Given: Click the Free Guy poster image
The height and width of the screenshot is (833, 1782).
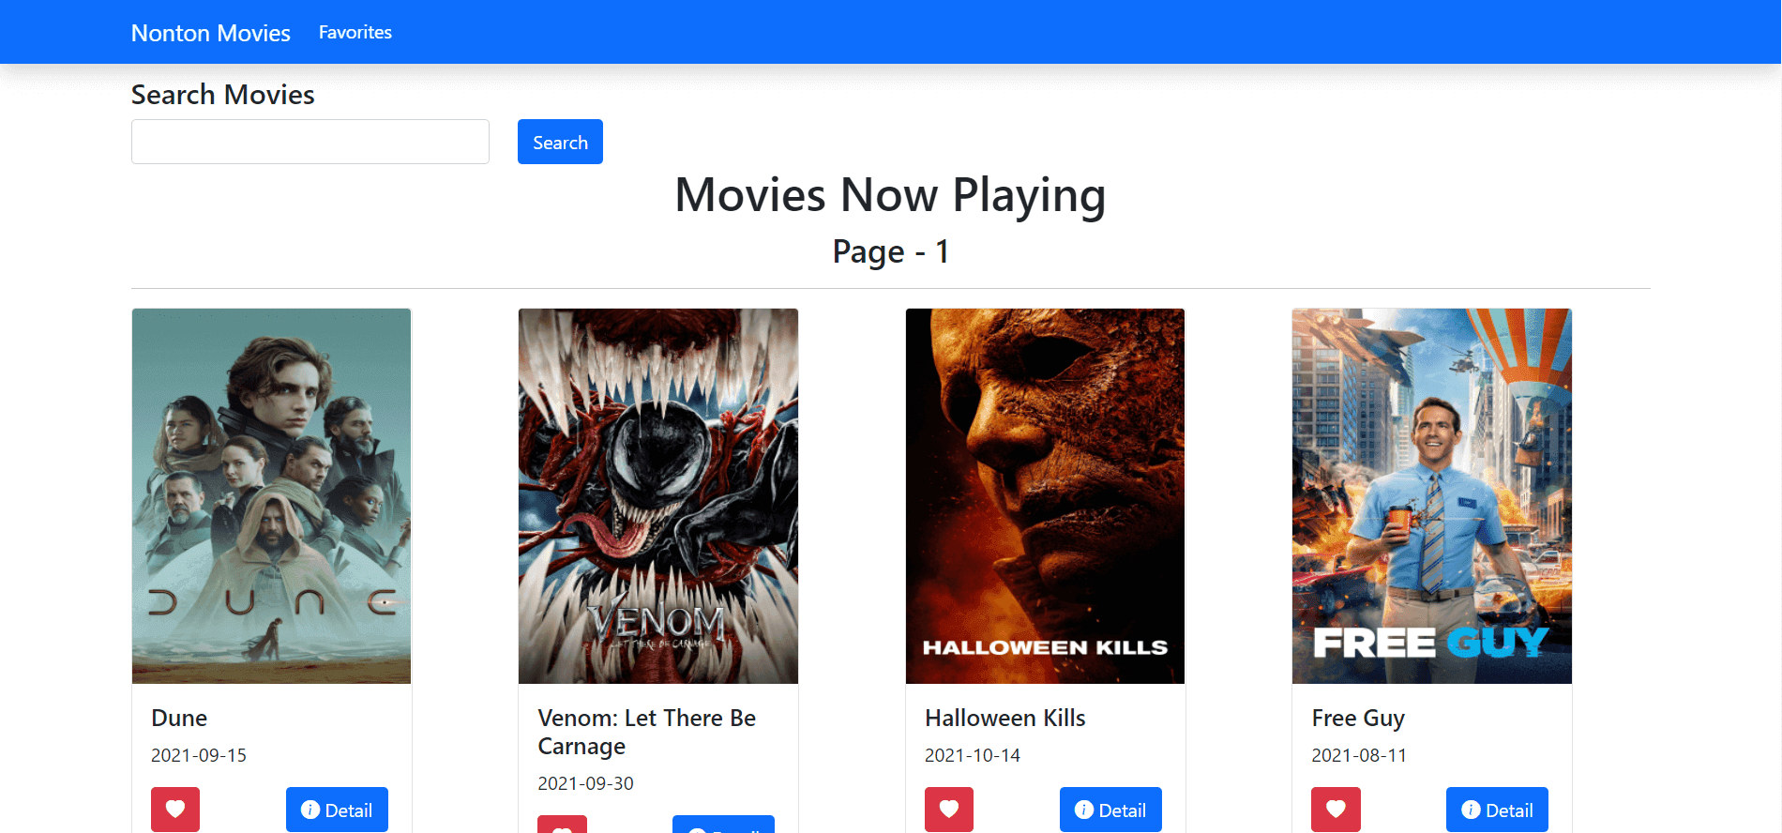Looking at the screenshot, I should pos(1432,496).
